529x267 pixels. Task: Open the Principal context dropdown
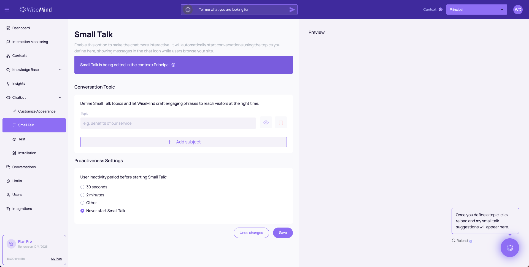click(476, 10)
